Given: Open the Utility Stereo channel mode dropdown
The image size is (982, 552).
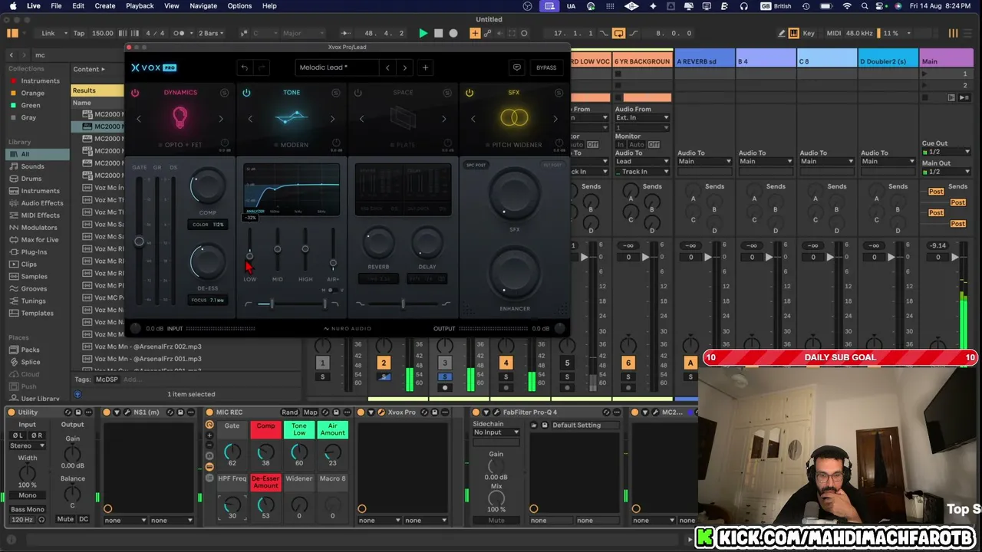Looking at the screenshot, I should click(27, 445).
